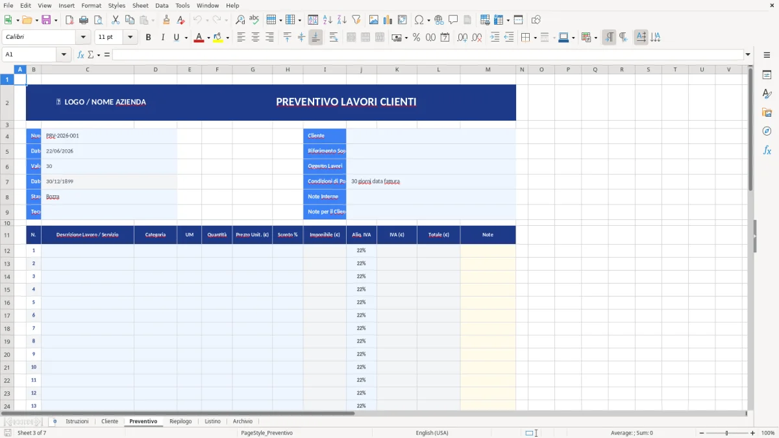The image size is (779, 438).
Task: Select row 11 header
Action: 7,235
